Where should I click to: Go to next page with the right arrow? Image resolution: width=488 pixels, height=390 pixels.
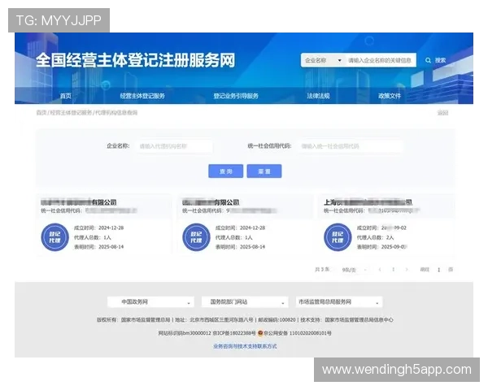tap(407, 270)
